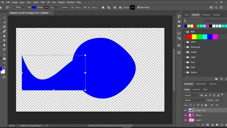Select the Blur droplet tool

[4, 45]
